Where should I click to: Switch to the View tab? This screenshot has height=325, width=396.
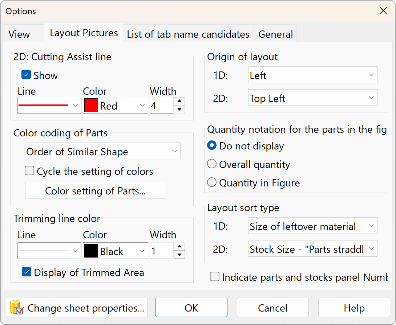pos(19,34)
